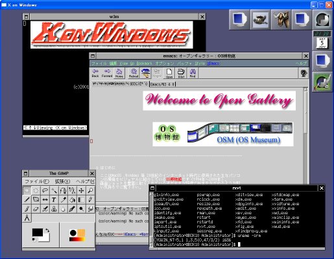Choose the Eraser tool in GIMP
The height and width of the screenshot is (259, 334).
[36, 208]
